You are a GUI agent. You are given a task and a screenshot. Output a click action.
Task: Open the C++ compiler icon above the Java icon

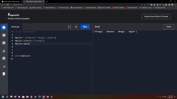pyautogui.click(x=4, y=43)
